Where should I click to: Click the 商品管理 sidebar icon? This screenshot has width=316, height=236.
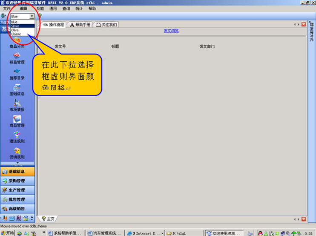click(17, 121)
